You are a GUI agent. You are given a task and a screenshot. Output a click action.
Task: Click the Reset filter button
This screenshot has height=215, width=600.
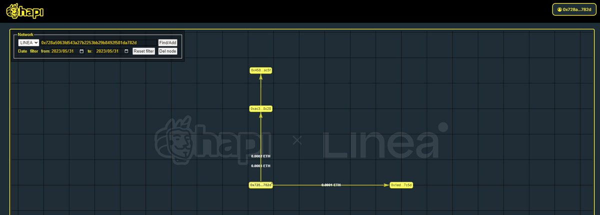coord(143,51)
